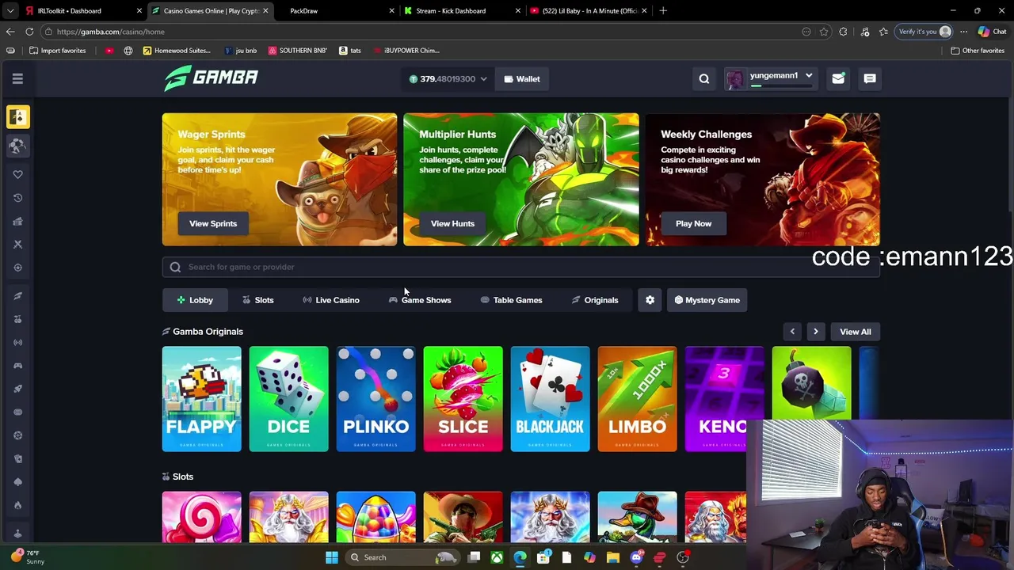Open recent history clock sidebar icon
The height and width of the screenshot is (570, 1014).
click(x=17, y=198)
